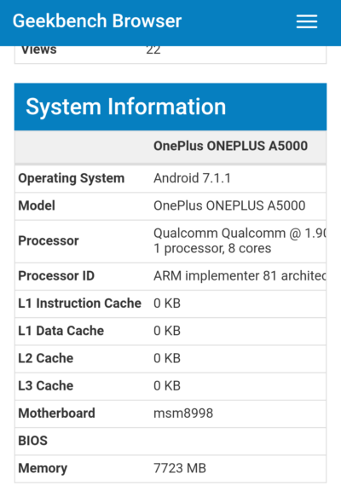Select the System Information header
This screenshot has height=497, width=341.
coord(170,107)
